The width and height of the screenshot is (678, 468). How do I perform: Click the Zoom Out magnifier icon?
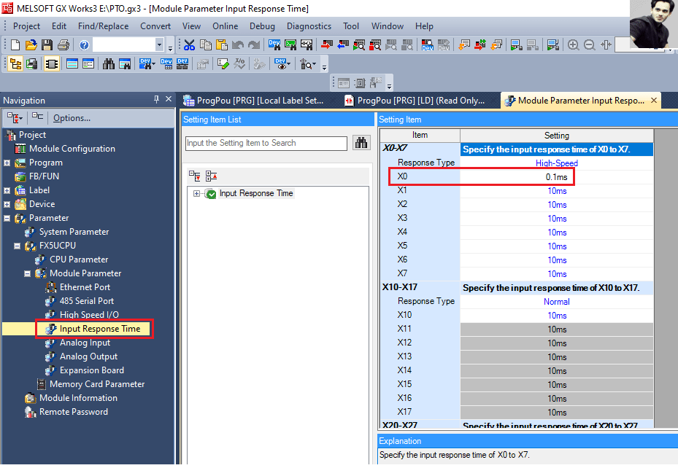(590, 44)
